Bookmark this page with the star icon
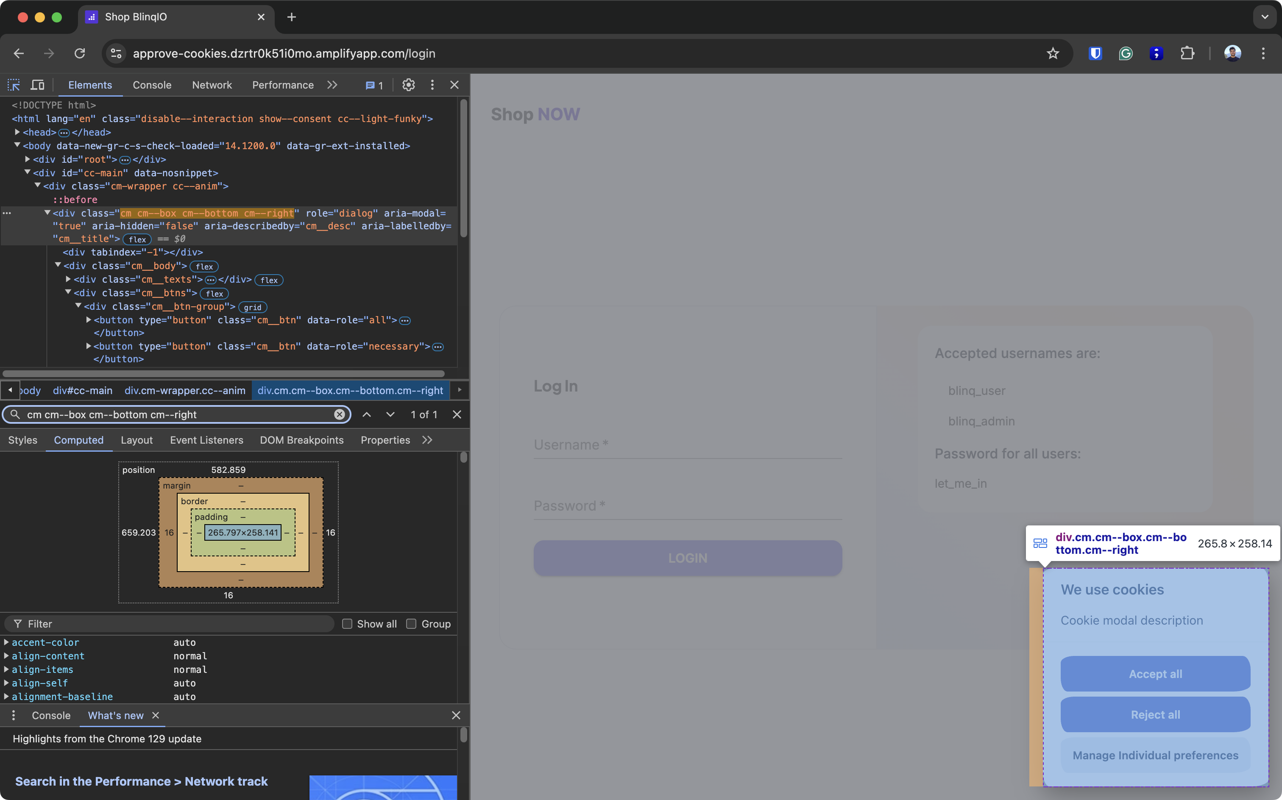 click(1052, 53)
